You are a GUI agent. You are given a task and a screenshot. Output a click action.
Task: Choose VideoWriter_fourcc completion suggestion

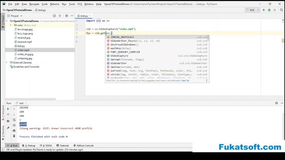[x=157, y=41]
